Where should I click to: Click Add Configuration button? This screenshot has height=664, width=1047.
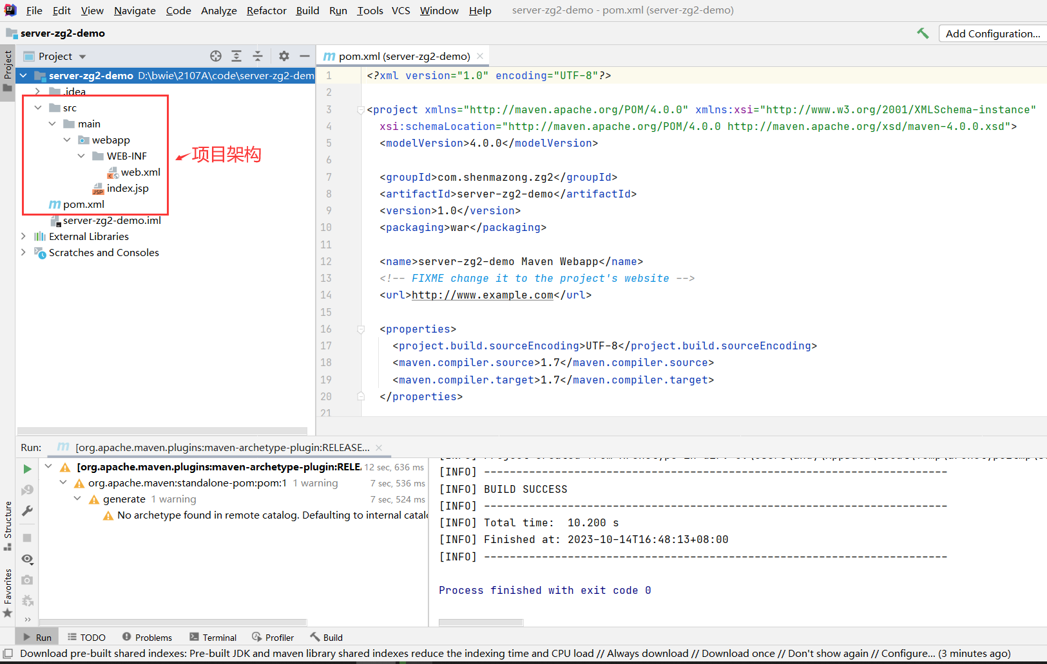coord(992,33)
